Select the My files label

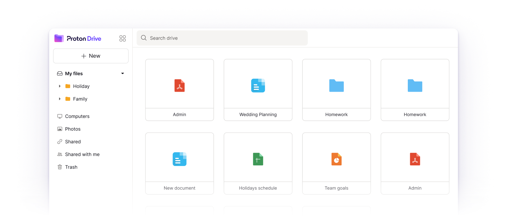[74, 73]
